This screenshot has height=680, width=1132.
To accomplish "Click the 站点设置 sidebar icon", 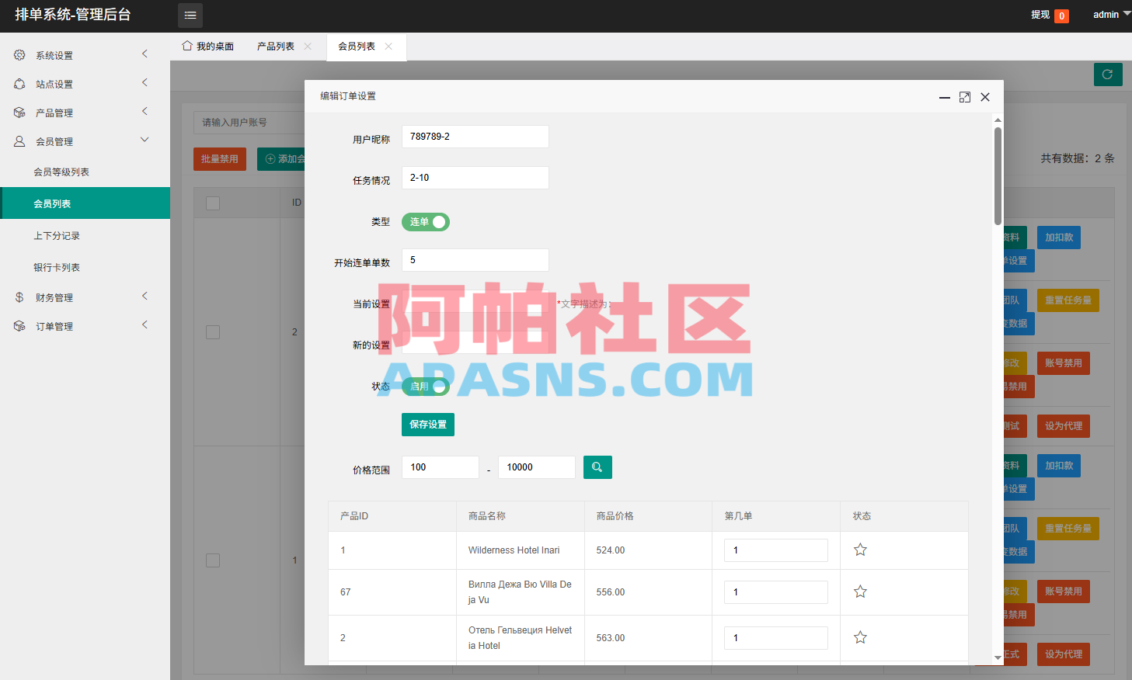I will pos(19,84).
